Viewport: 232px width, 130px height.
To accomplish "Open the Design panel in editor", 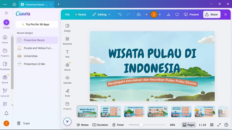I will pyautogui.click(x=67, y=28).
